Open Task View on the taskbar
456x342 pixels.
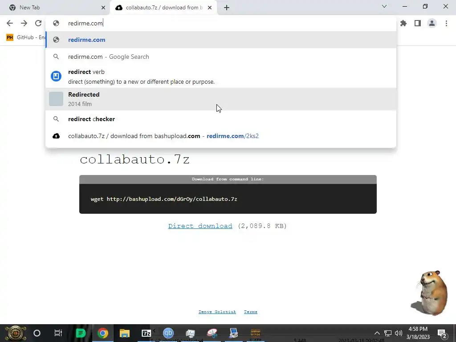58,333
